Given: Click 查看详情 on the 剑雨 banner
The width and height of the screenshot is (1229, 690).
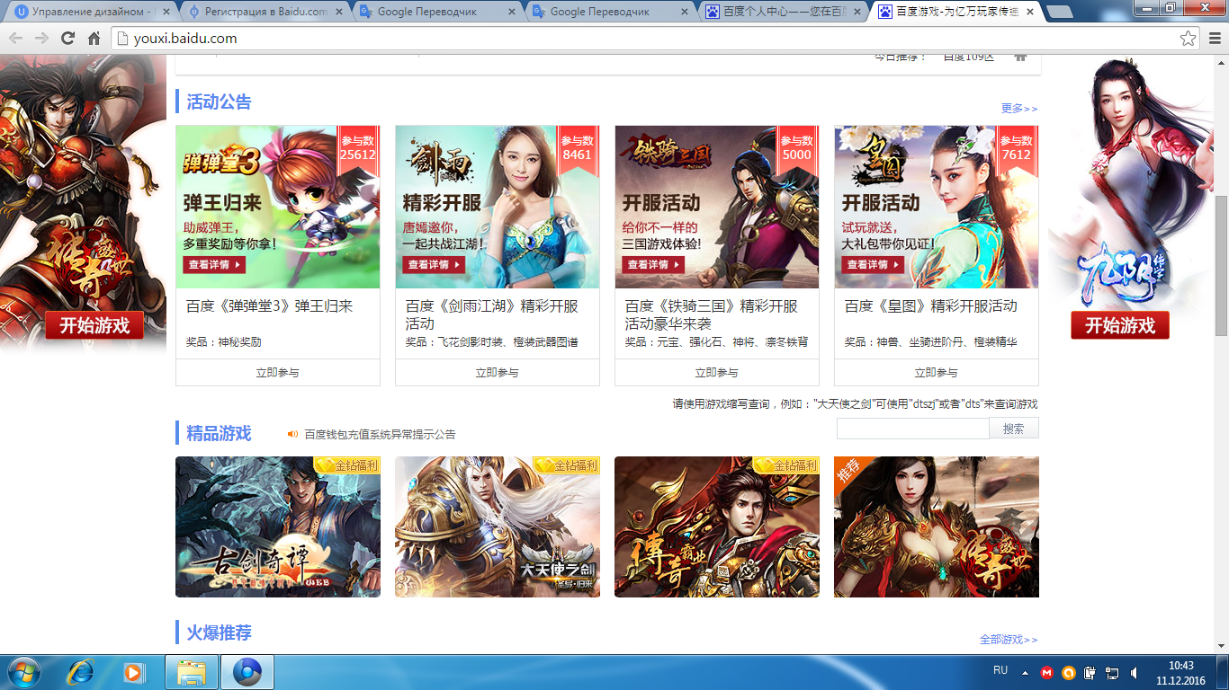Looking at the screenshot, I should [434, 265].
